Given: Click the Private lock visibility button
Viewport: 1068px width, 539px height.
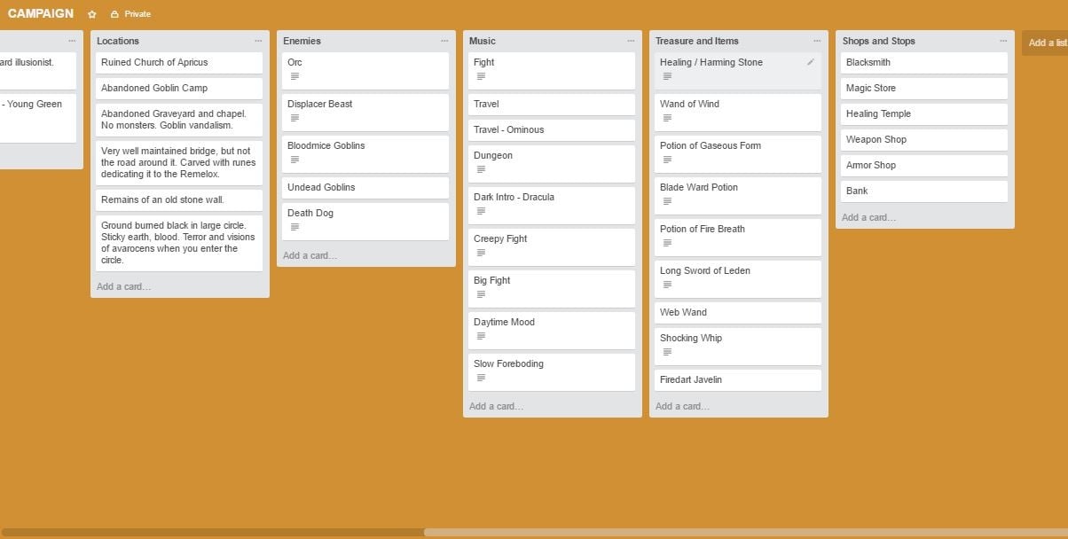Looking at the screenshot, I should pos(130,14).
